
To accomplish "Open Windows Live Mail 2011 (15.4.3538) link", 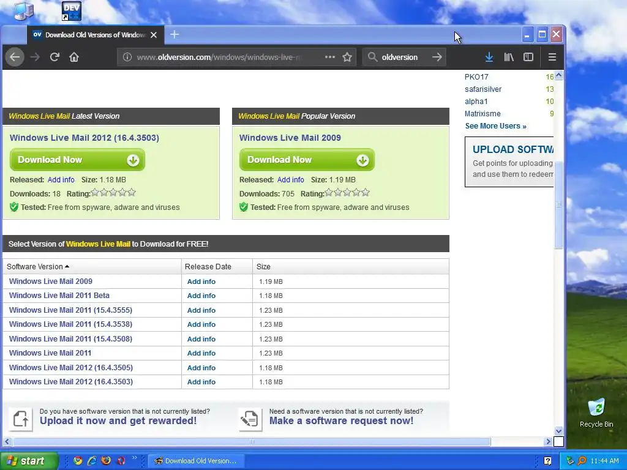I will tap(70, 324).
